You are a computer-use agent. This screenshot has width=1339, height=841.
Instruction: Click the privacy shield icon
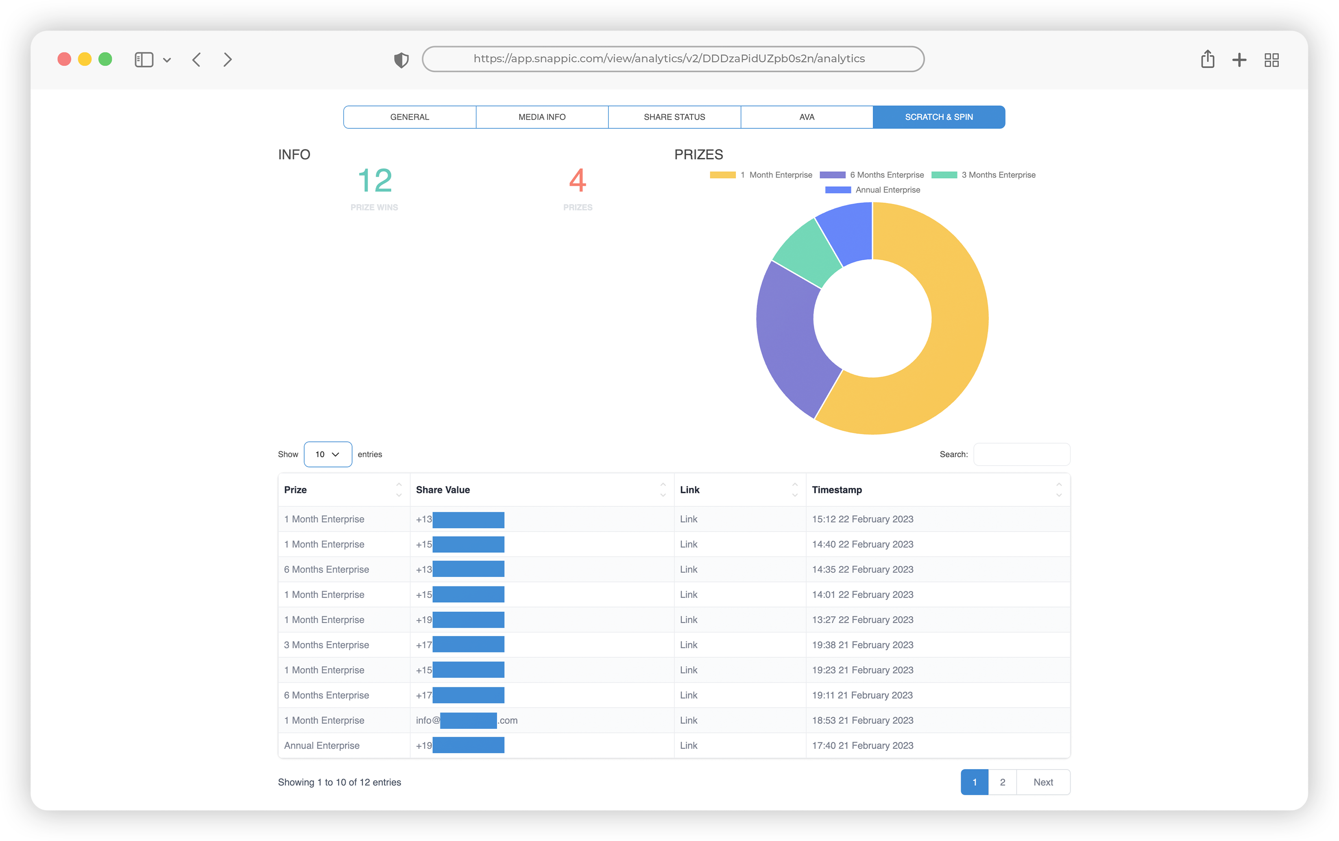tap(401, 60)
